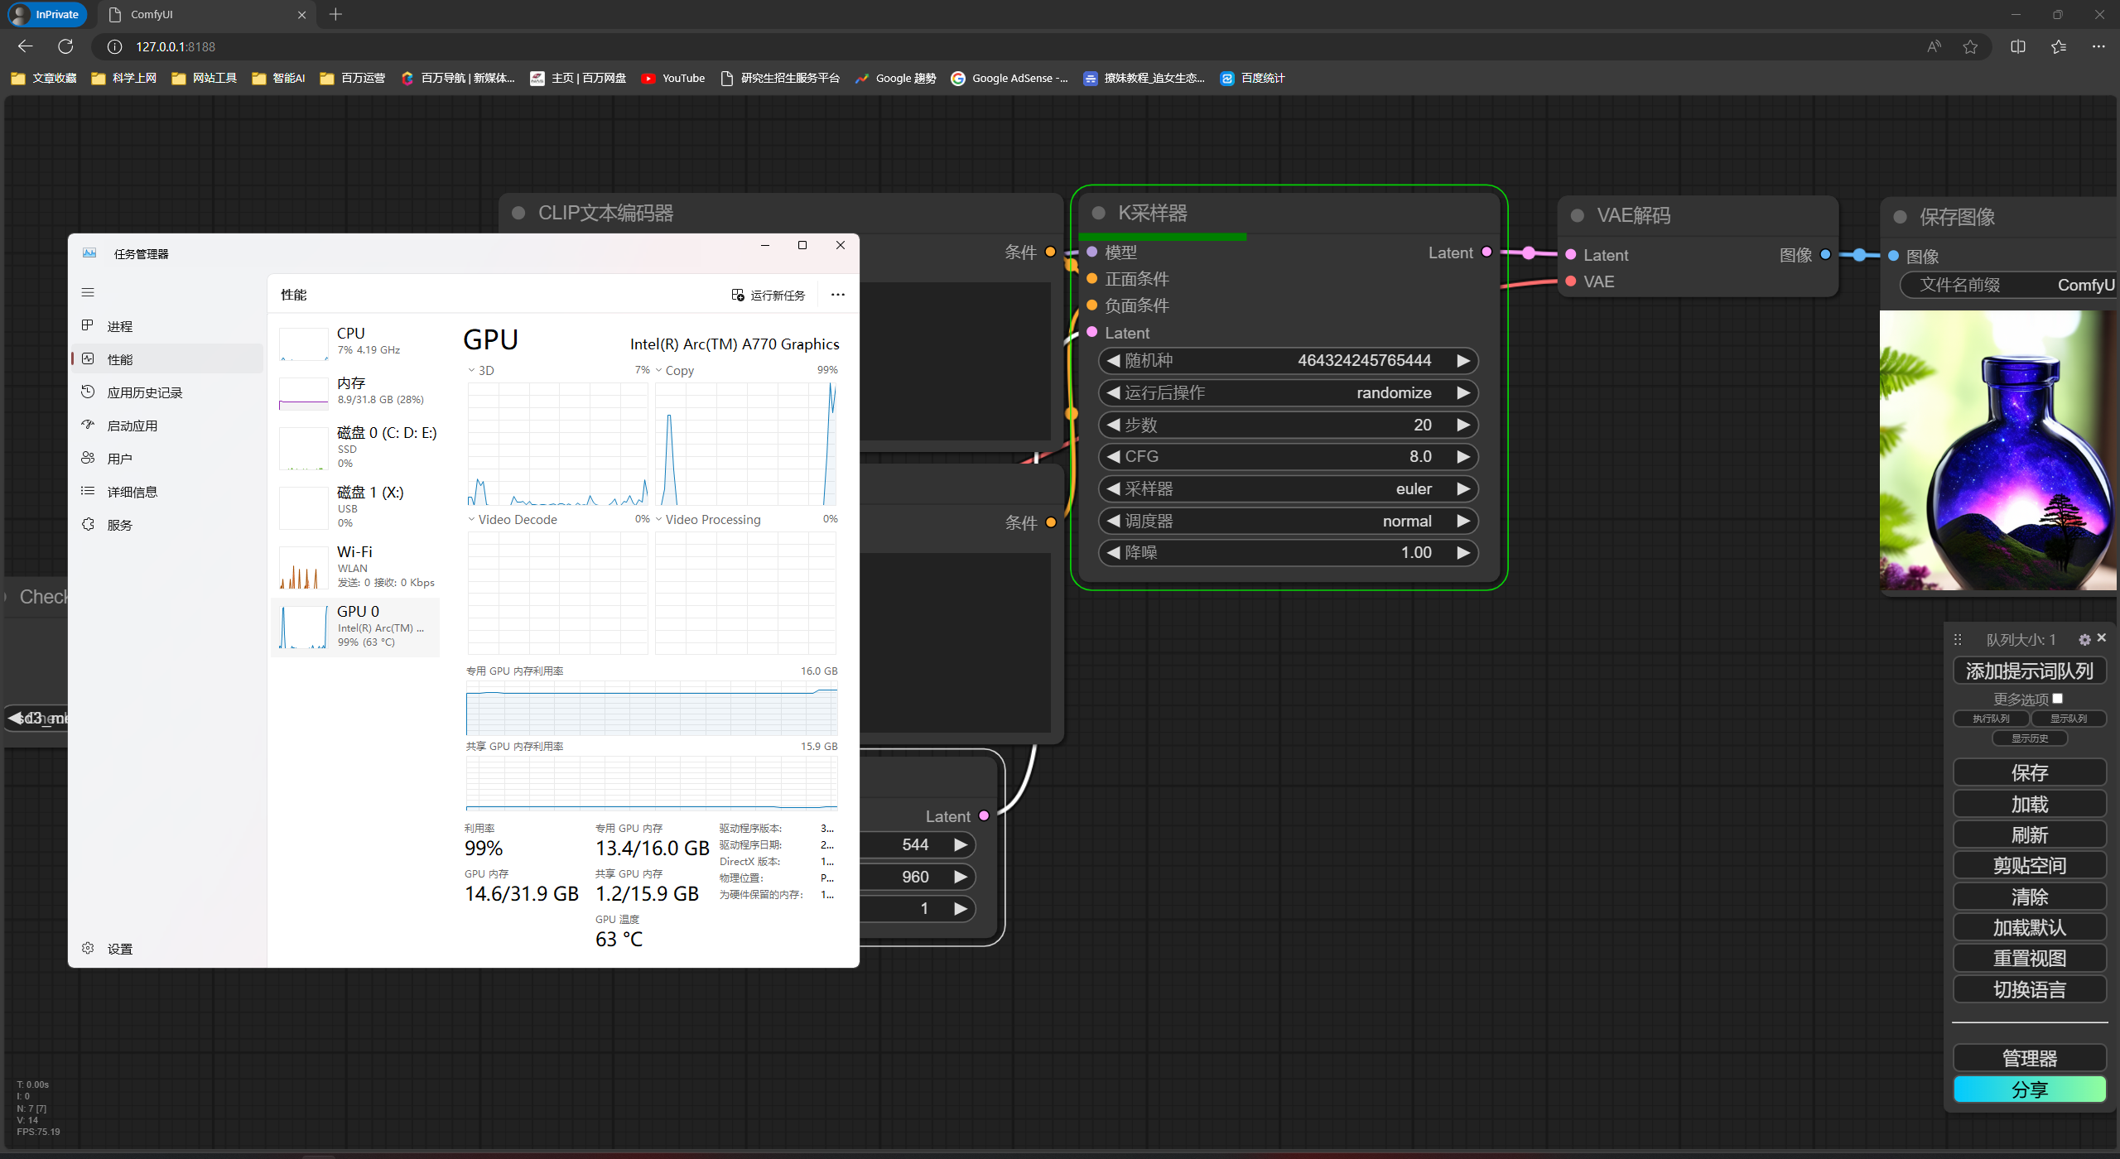Open the Copy engine dropdown chevron
Viewport: 2120px width, 1159px height.
pos(659,371)
